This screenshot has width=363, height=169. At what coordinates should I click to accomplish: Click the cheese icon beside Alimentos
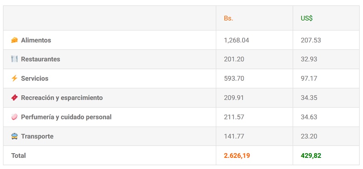(15, 40)
